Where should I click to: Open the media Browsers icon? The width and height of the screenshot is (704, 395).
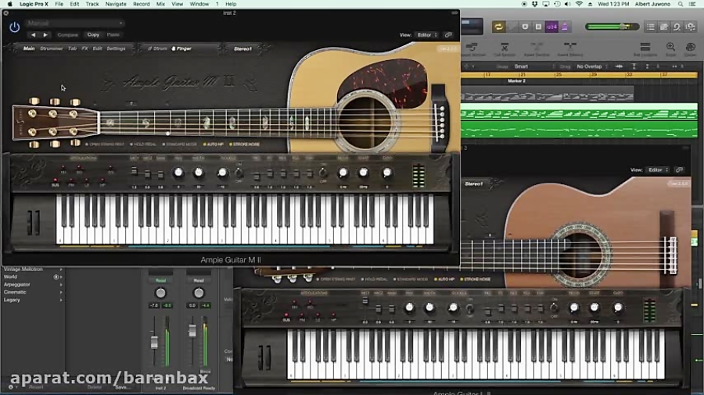[x=691, y=27]
